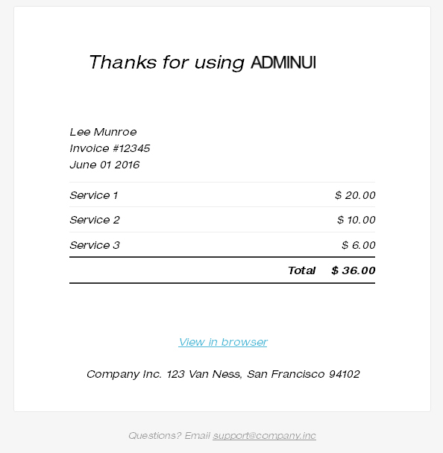Click the $ 6.00 amount
The width and height of the screenshot is (443, 453).
tap(359, 245)
